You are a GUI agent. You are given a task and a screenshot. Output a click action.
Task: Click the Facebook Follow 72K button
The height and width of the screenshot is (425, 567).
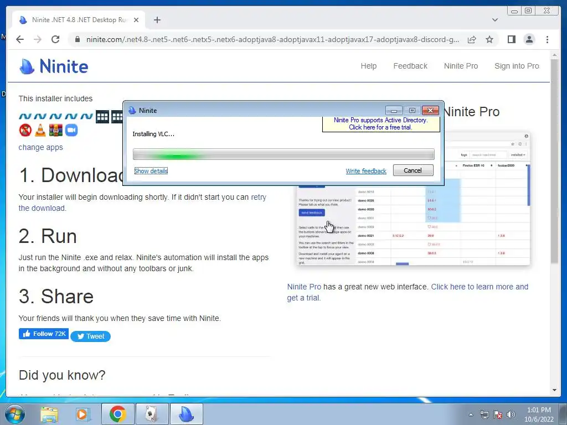43,334
